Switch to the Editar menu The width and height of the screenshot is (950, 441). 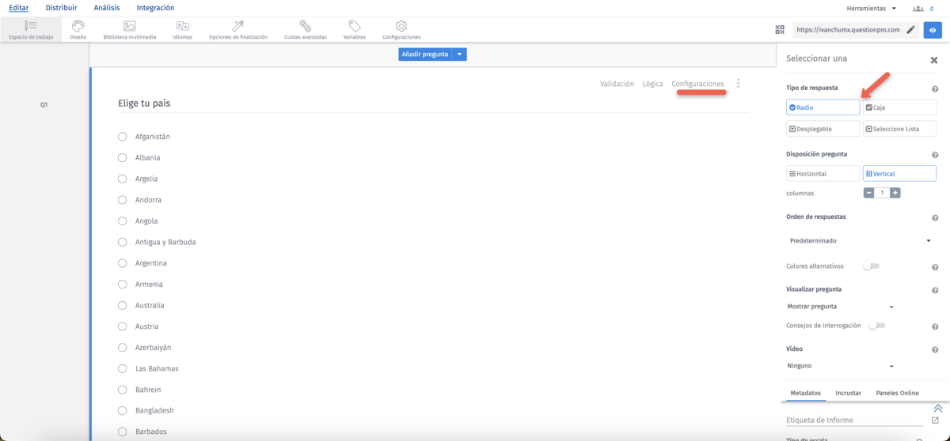click(x=18, y=8)
